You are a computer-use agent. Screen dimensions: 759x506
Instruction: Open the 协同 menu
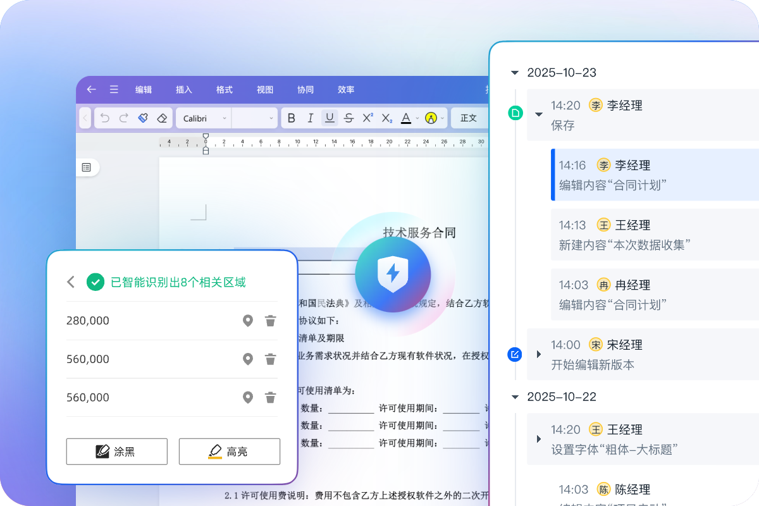pos(305,90)
